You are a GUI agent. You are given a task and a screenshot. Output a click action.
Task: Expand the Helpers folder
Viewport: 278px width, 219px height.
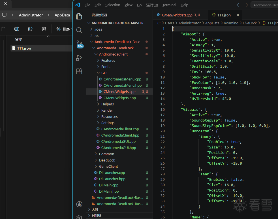click(119, 104)
